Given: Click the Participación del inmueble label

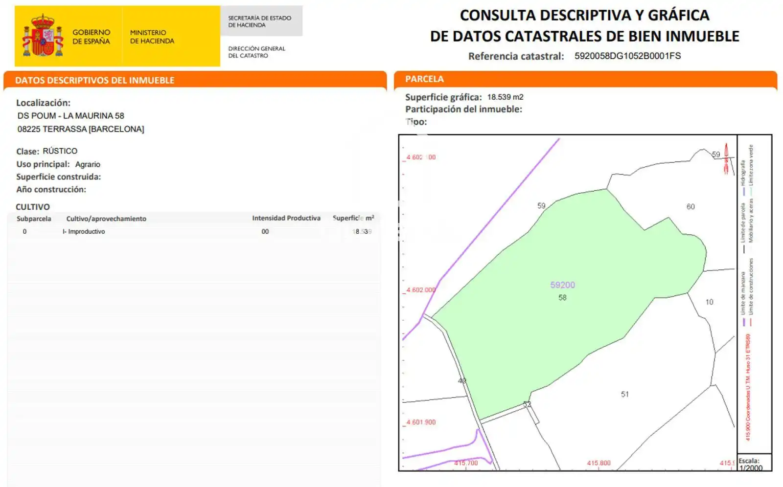Looking at the screenshot, I should tap(463, 109).
